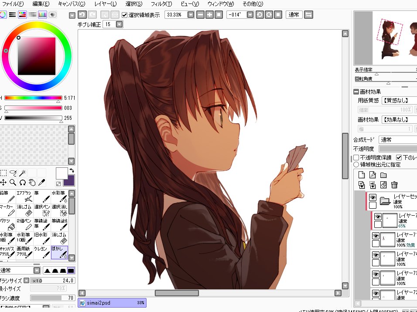Choose the バケツ bucket fill tool
Screen dimensions: 417x312
click(7, 224)
